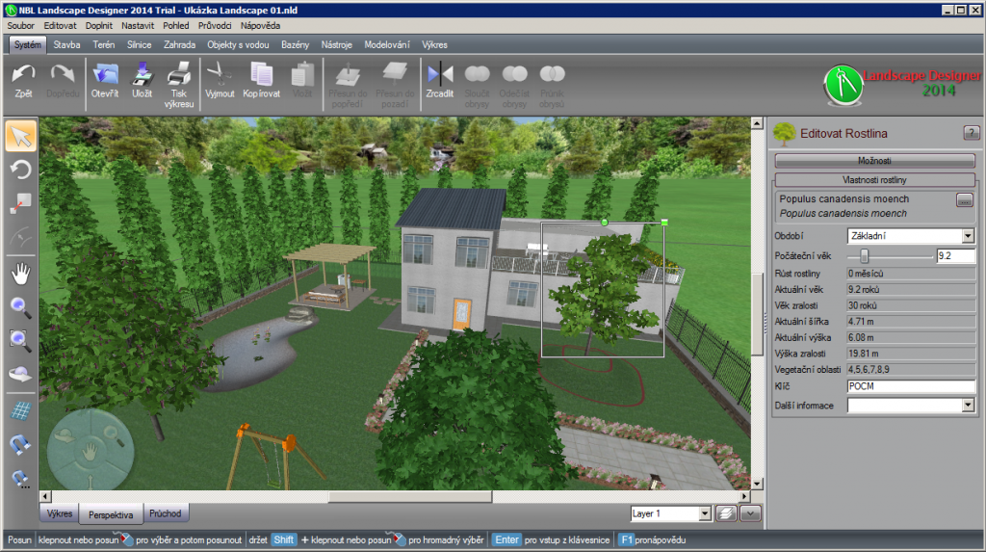Click the horizontal scrollbar thumb
Viewport: 986px width, 552px height.
pyautogui.click(x=410, y=497)
